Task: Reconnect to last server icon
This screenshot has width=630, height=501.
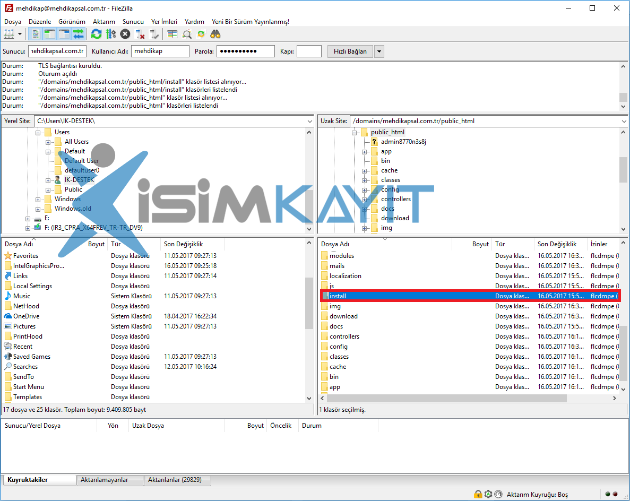Action: tap(154, 34)
